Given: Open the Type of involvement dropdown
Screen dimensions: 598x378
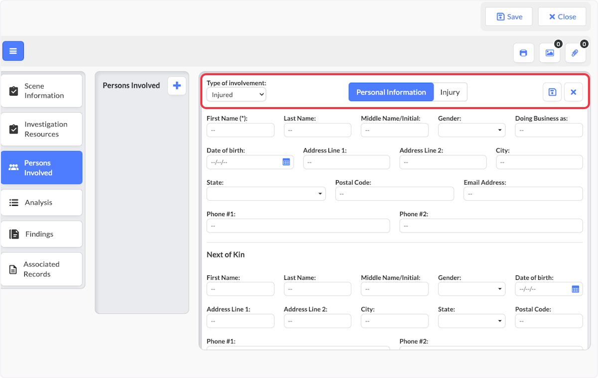Looking at the screenshot, I should [236, 95].
